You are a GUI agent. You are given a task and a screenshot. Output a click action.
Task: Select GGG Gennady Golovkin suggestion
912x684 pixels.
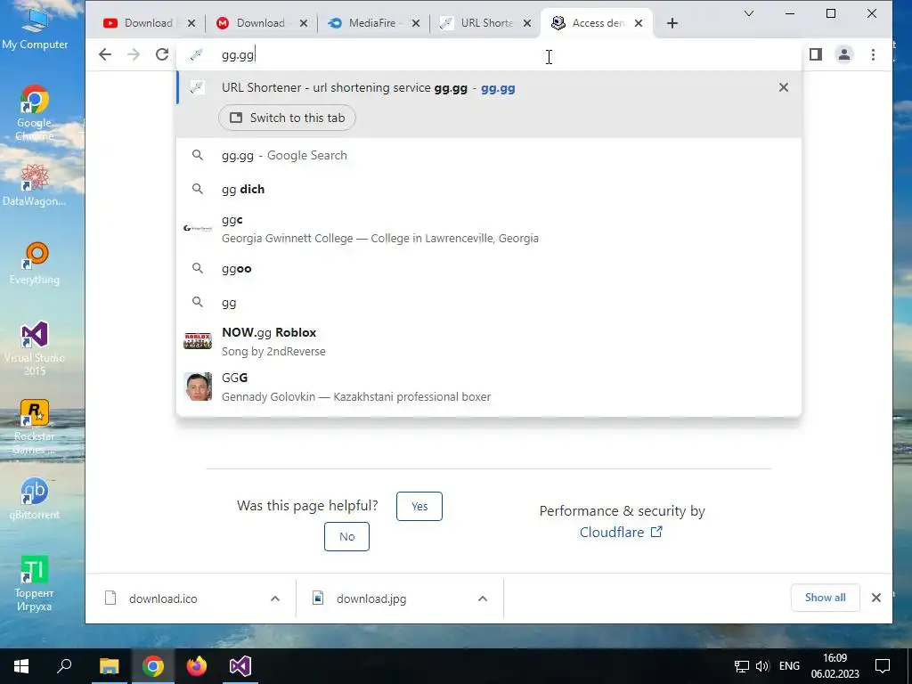489,387
